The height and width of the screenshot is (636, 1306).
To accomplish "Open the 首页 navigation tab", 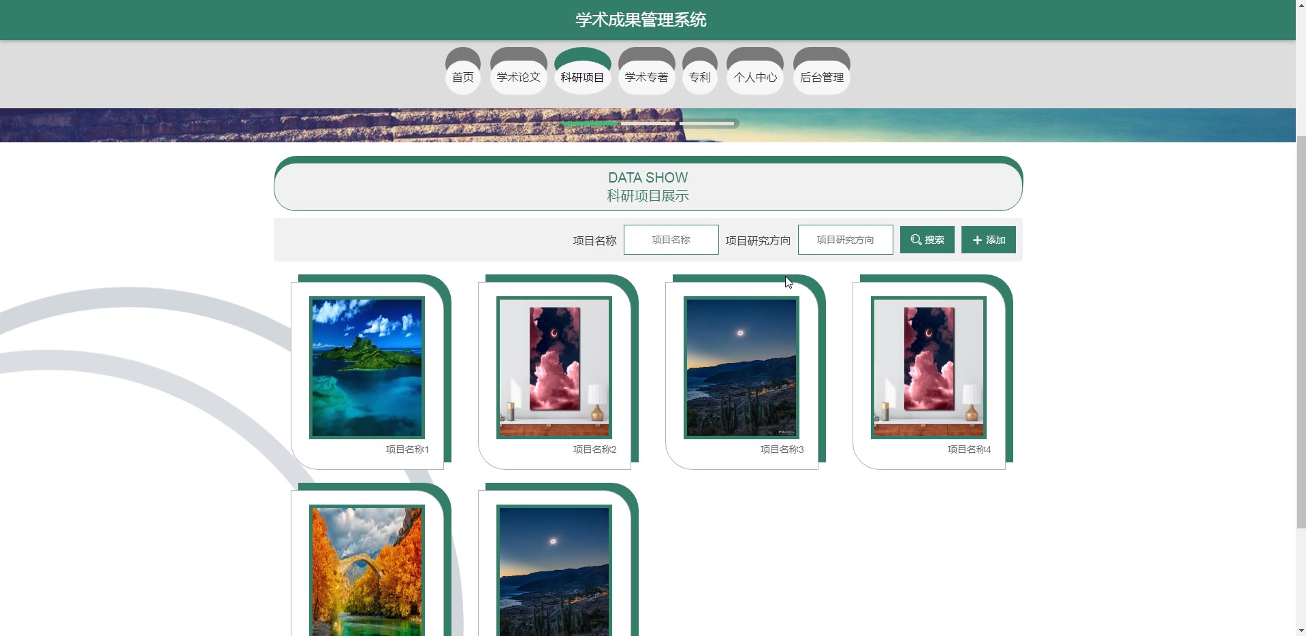I will click(463, 72).
